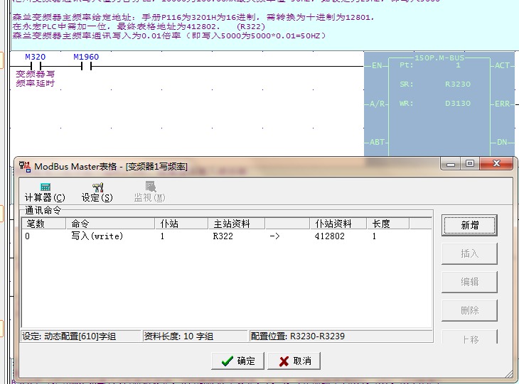
Task: Click the ModBus Master title bar icon
Action: tap(25, 166)
